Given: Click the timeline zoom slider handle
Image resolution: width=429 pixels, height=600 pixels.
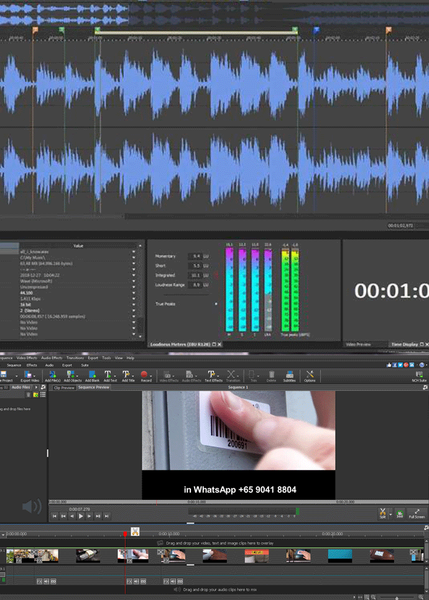Looking at the screenshot, I should point(397,598).
